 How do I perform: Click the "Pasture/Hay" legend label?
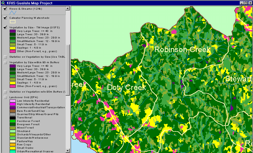click(25, 141)
